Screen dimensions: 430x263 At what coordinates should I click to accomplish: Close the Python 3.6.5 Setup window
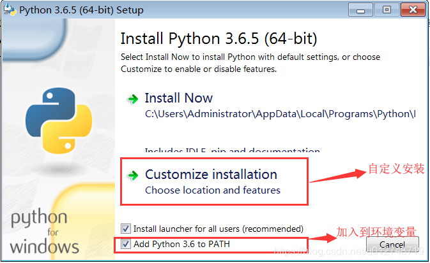click(x=413, y=10)
